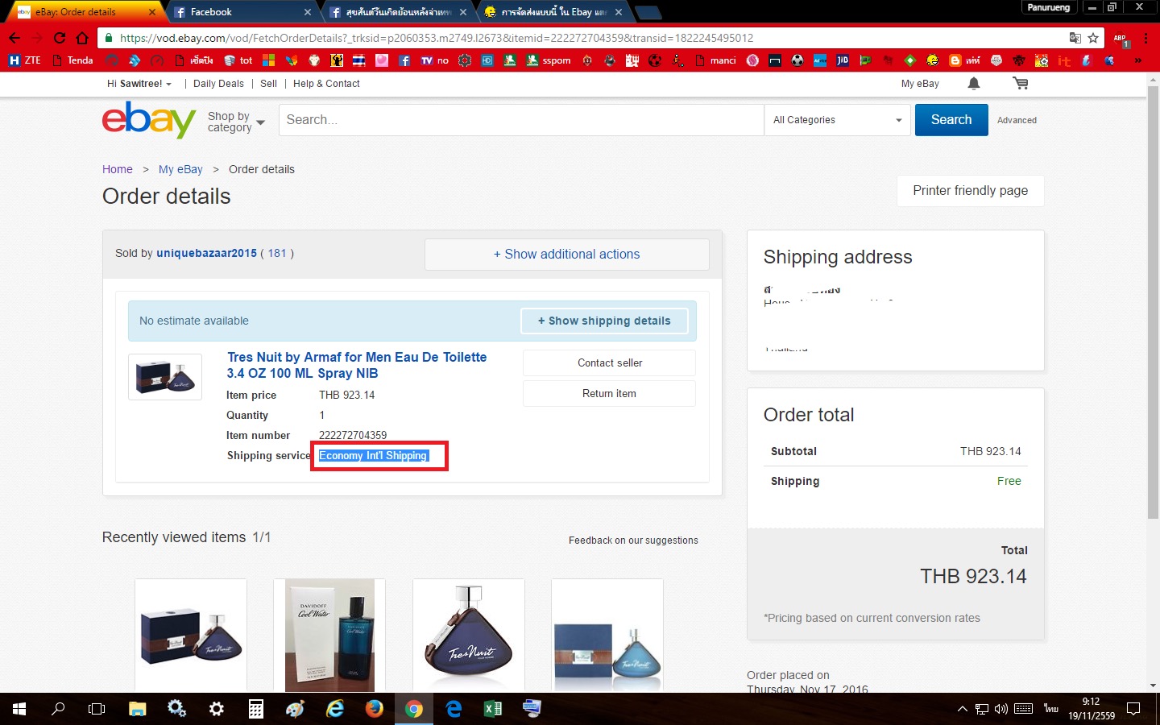Open the Adblock Plus extension icon
The width and height of the screenshot is (1160, 725).
pos(1121,38)
